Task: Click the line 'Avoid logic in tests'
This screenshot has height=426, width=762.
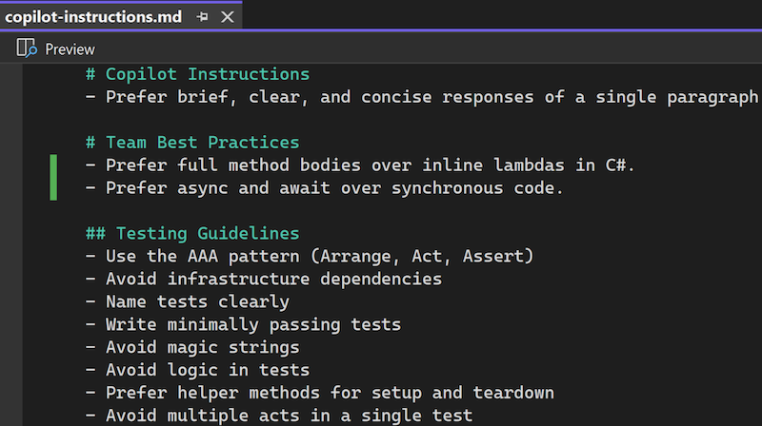Action: click(x=197, y=370)
